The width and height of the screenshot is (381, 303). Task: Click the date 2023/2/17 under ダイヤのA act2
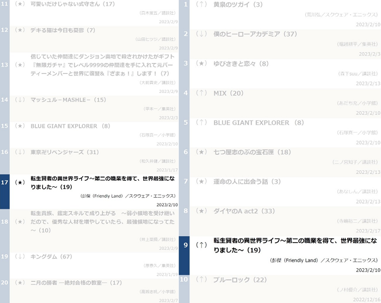(x=368, y=231)
